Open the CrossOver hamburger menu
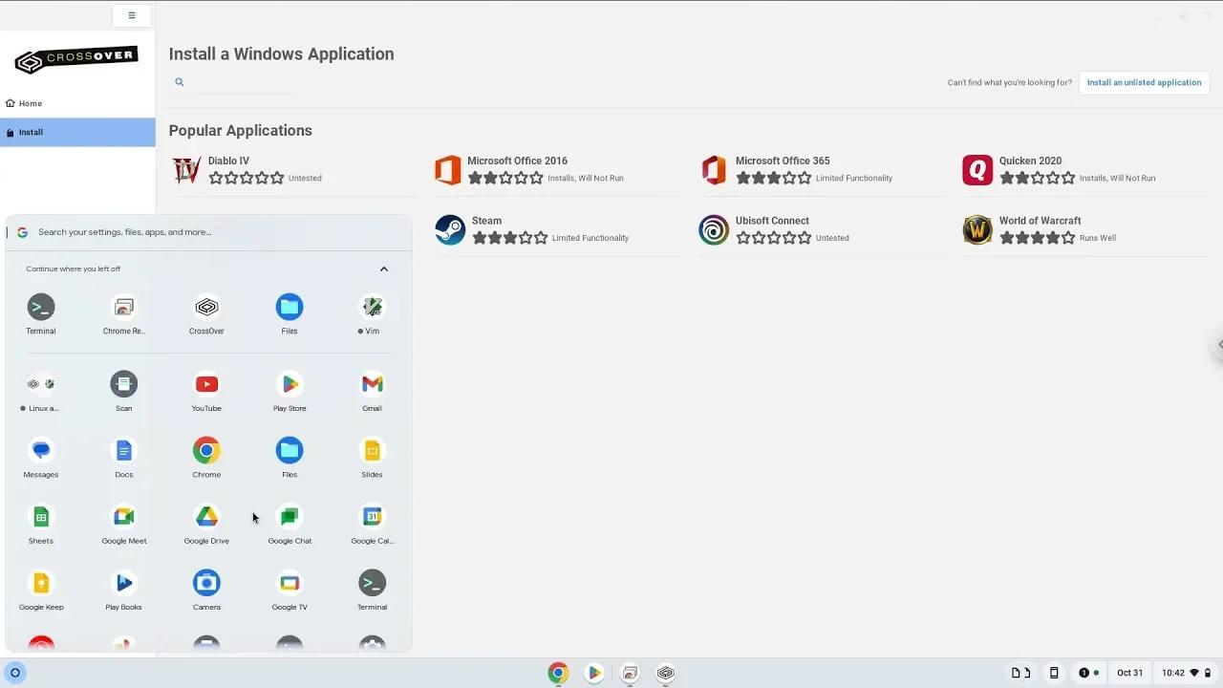 pyautogui.click(x=131, y=15)
